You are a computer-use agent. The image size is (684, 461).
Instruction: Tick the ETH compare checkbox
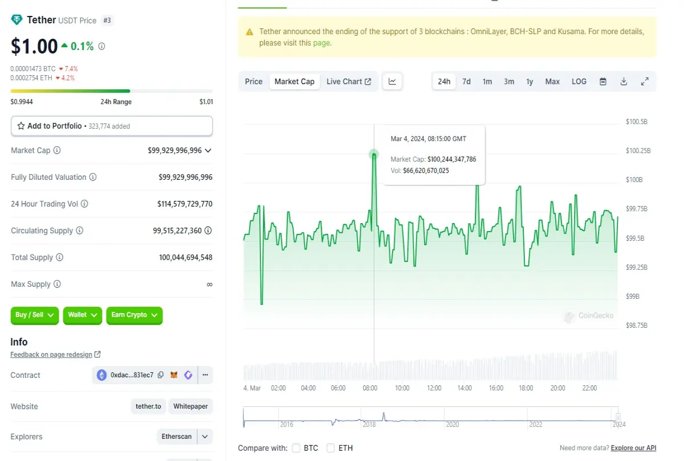click(331, 448)
